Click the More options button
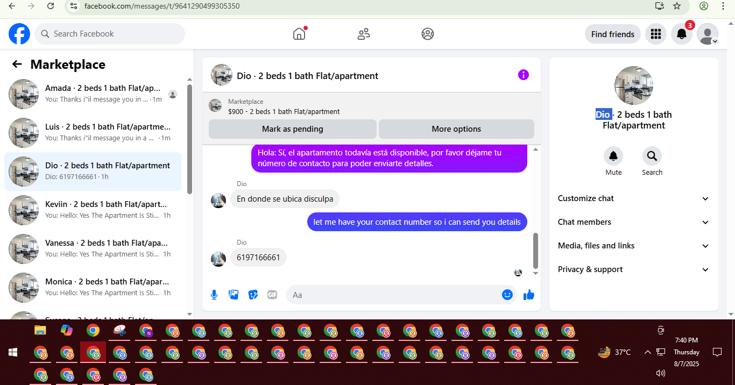This screenshot has width=735, height=385. tap(456, 129)
